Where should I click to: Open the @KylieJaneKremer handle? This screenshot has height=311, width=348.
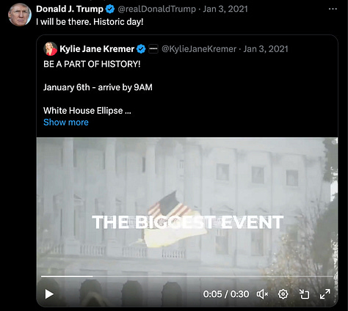tap(199, 49)
